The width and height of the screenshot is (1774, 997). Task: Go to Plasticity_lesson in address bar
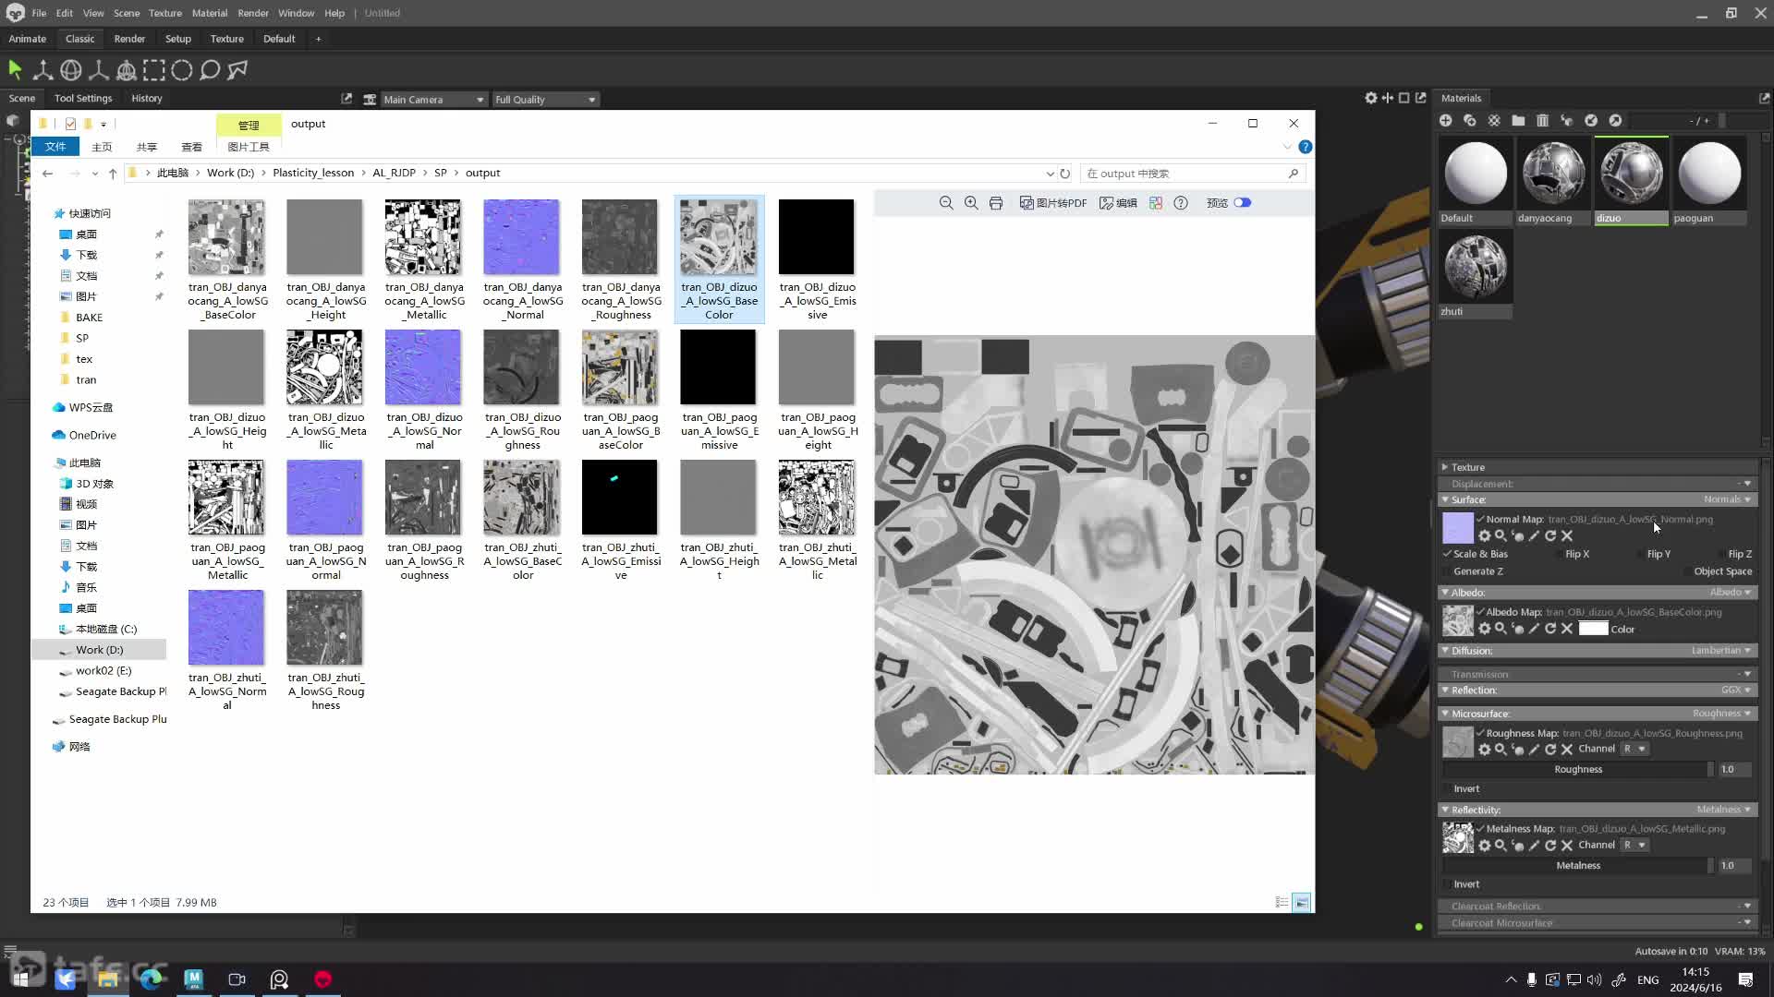pyautogui.click(x=313, y=173)
